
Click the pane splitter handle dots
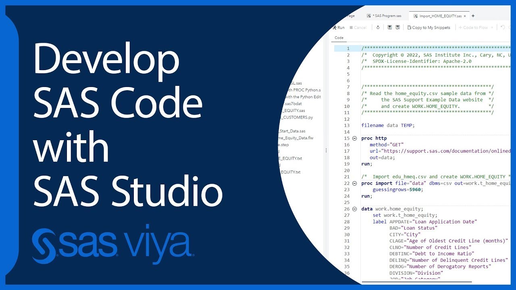[x=326, y=150]
